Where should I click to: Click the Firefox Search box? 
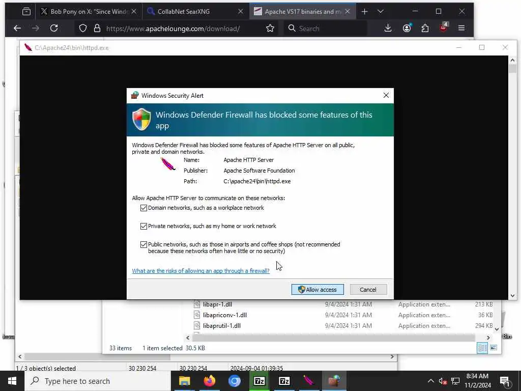pos(326,29)
